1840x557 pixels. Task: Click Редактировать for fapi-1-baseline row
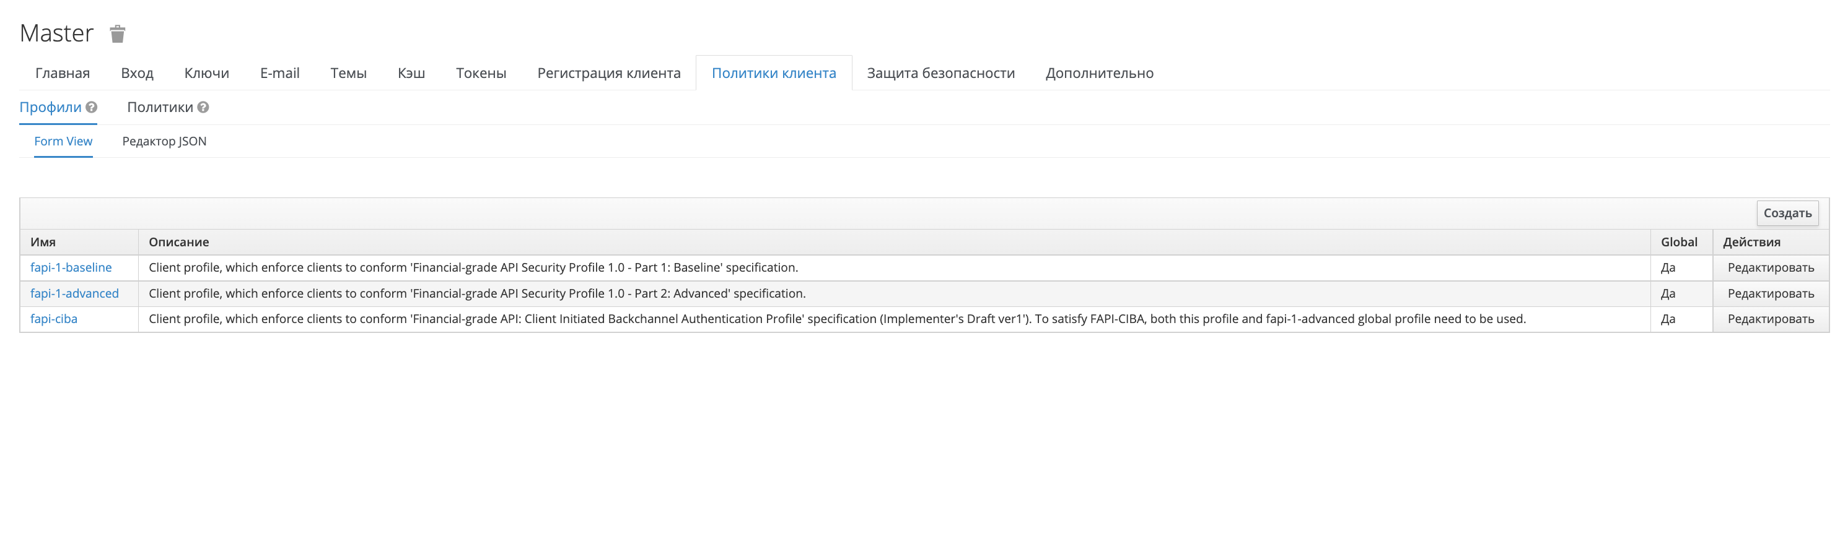[x=1770, y=267]
